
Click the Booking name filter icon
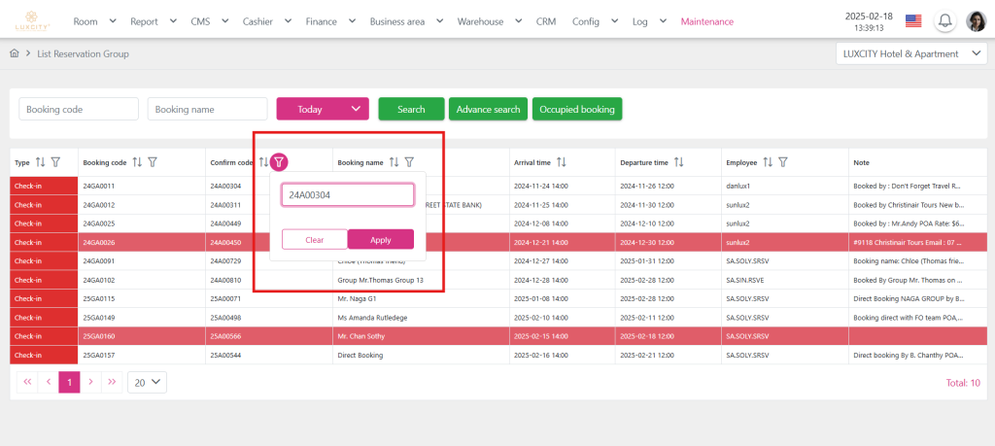click(409, 162)
